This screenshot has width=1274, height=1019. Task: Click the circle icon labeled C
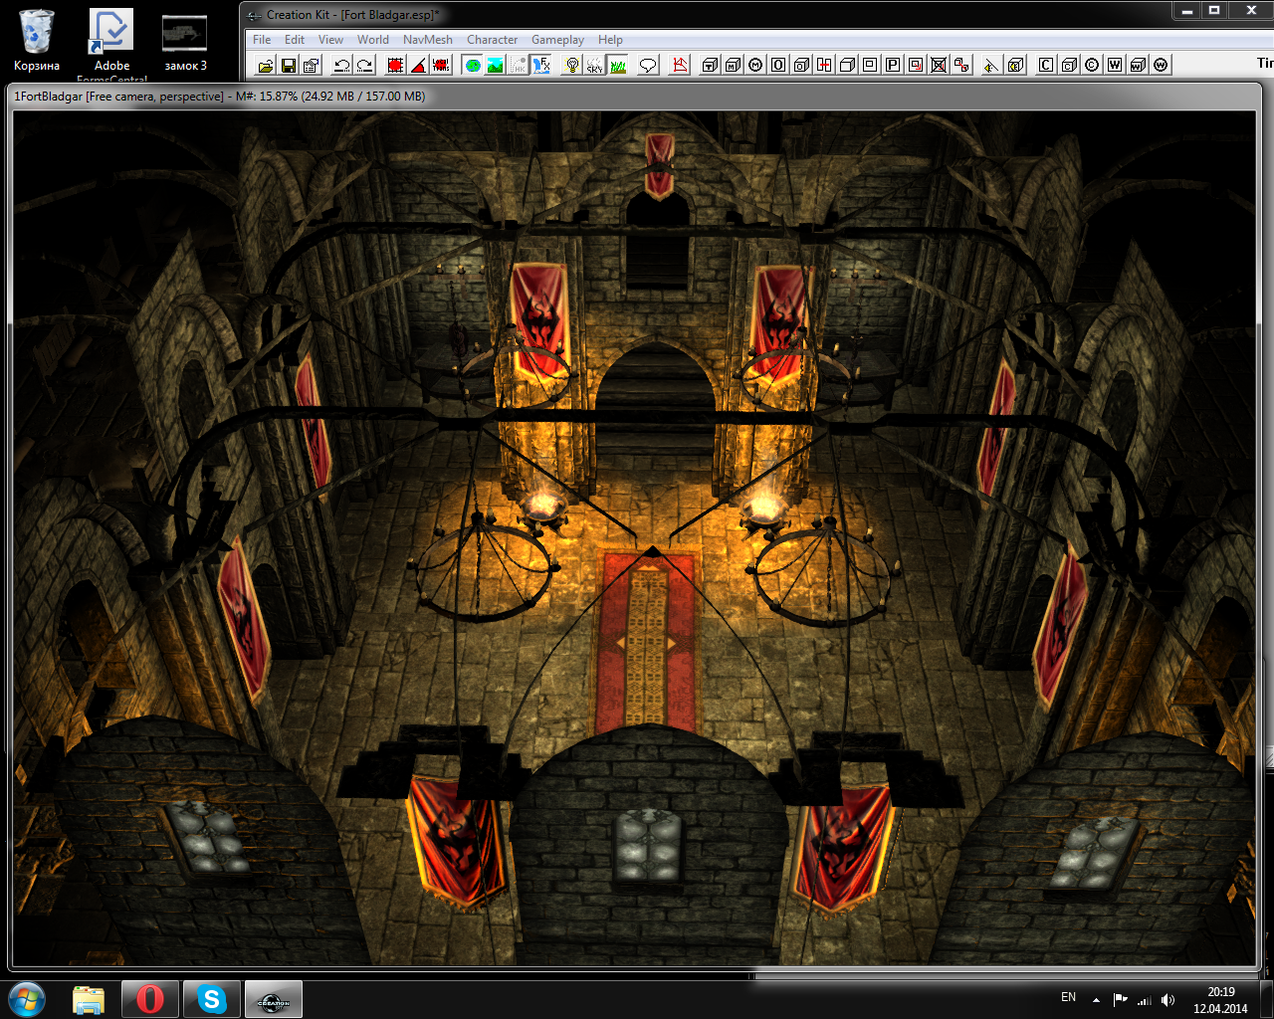click(x=1091, y=65)
